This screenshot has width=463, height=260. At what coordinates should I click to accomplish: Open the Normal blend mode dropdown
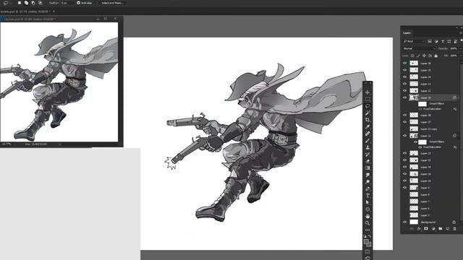click(419, 48)
